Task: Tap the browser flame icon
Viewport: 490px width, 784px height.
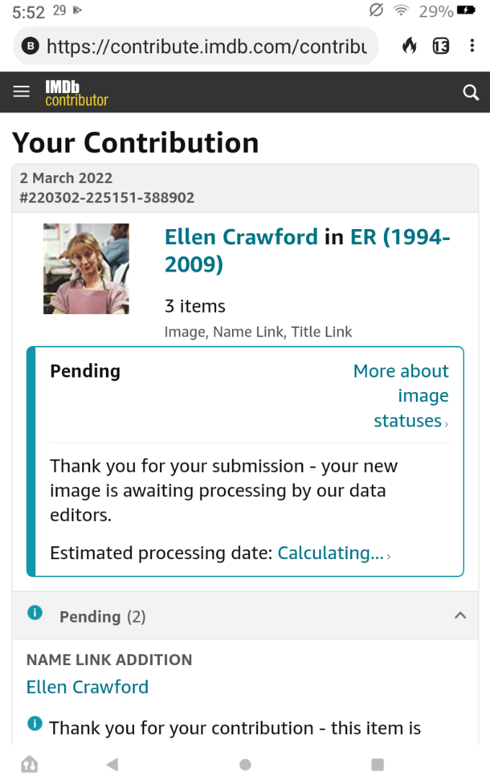Action: click(409, 46)
